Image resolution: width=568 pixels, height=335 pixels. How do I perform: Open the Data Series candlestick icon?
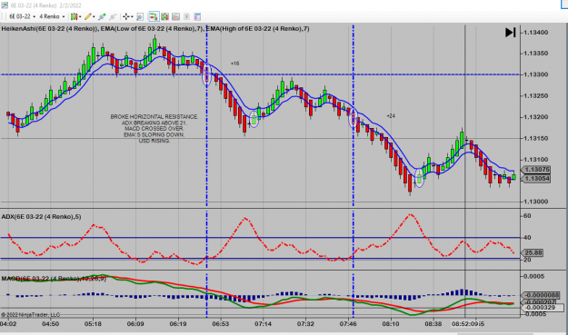coord(164,16)
